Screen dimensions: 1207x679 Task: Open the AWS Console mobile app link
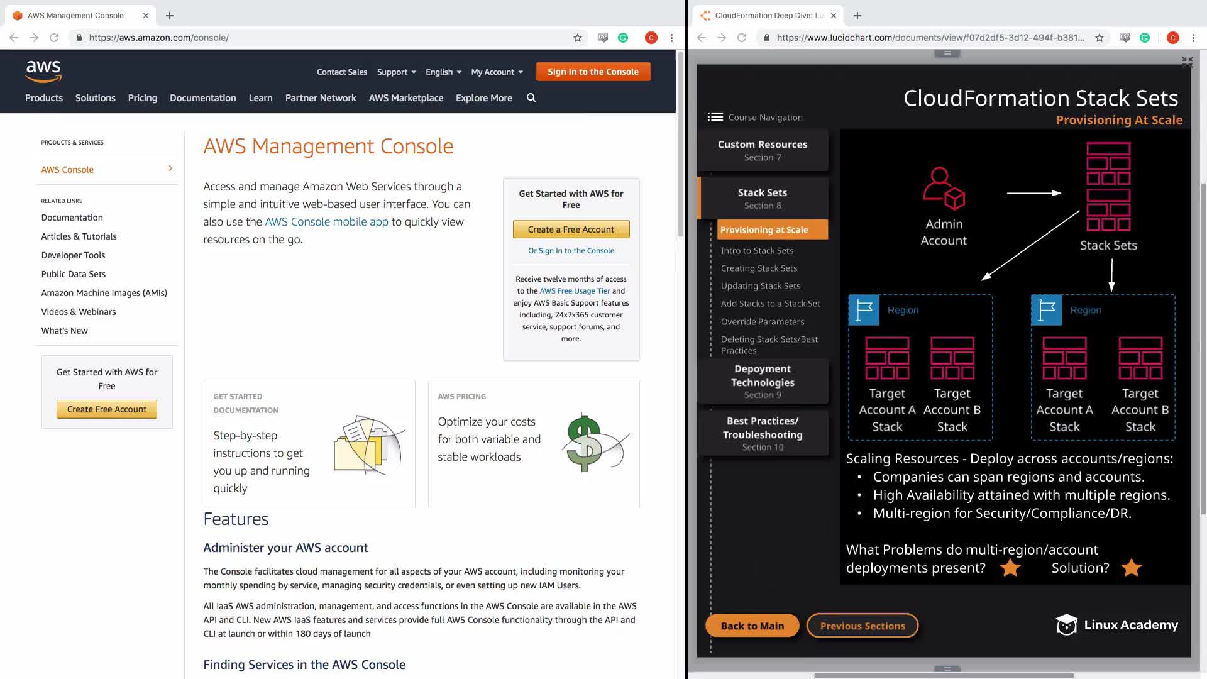pos(326,222)
